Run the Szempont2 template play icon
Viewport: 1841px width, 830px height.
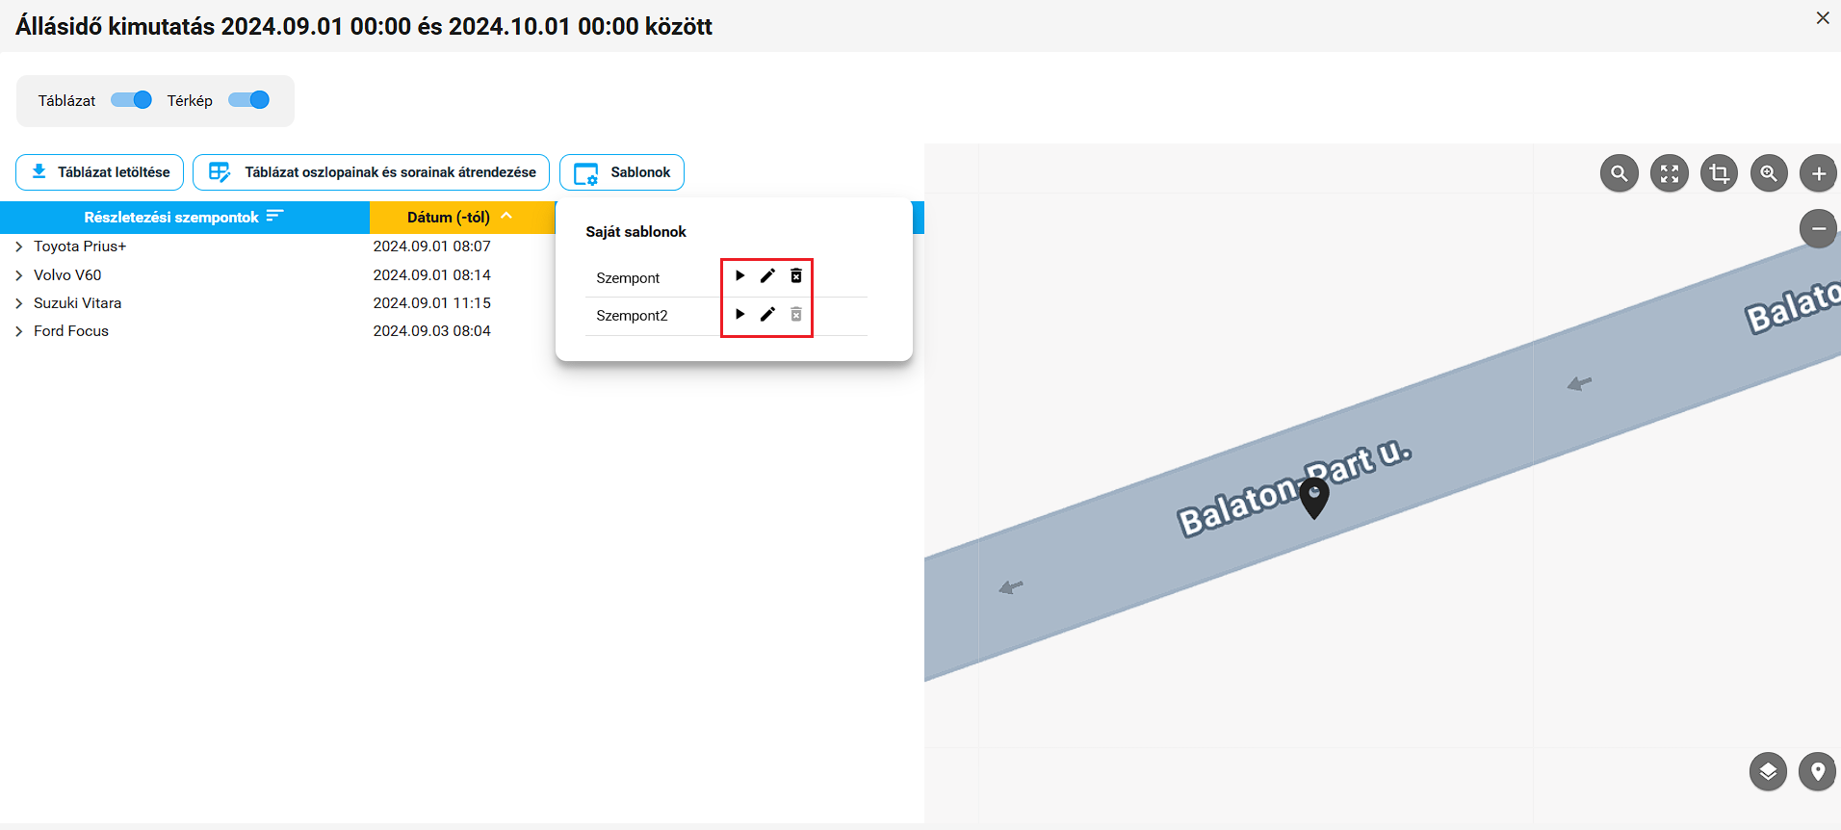tap(739, 314)
